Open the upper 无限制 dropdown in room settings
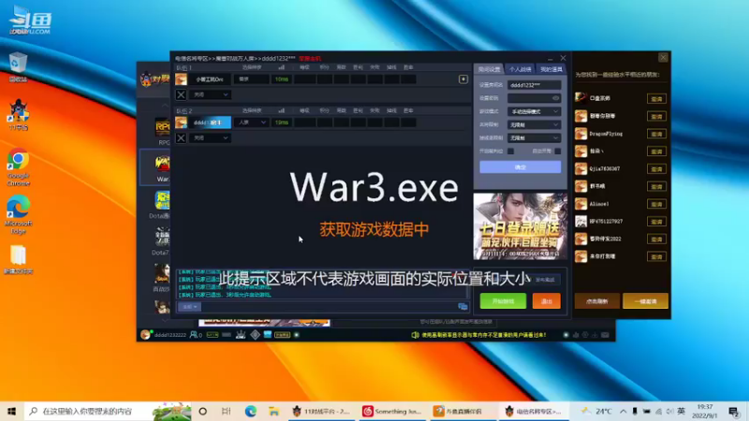This screenshot has height=421, width=749. point(534,125)
